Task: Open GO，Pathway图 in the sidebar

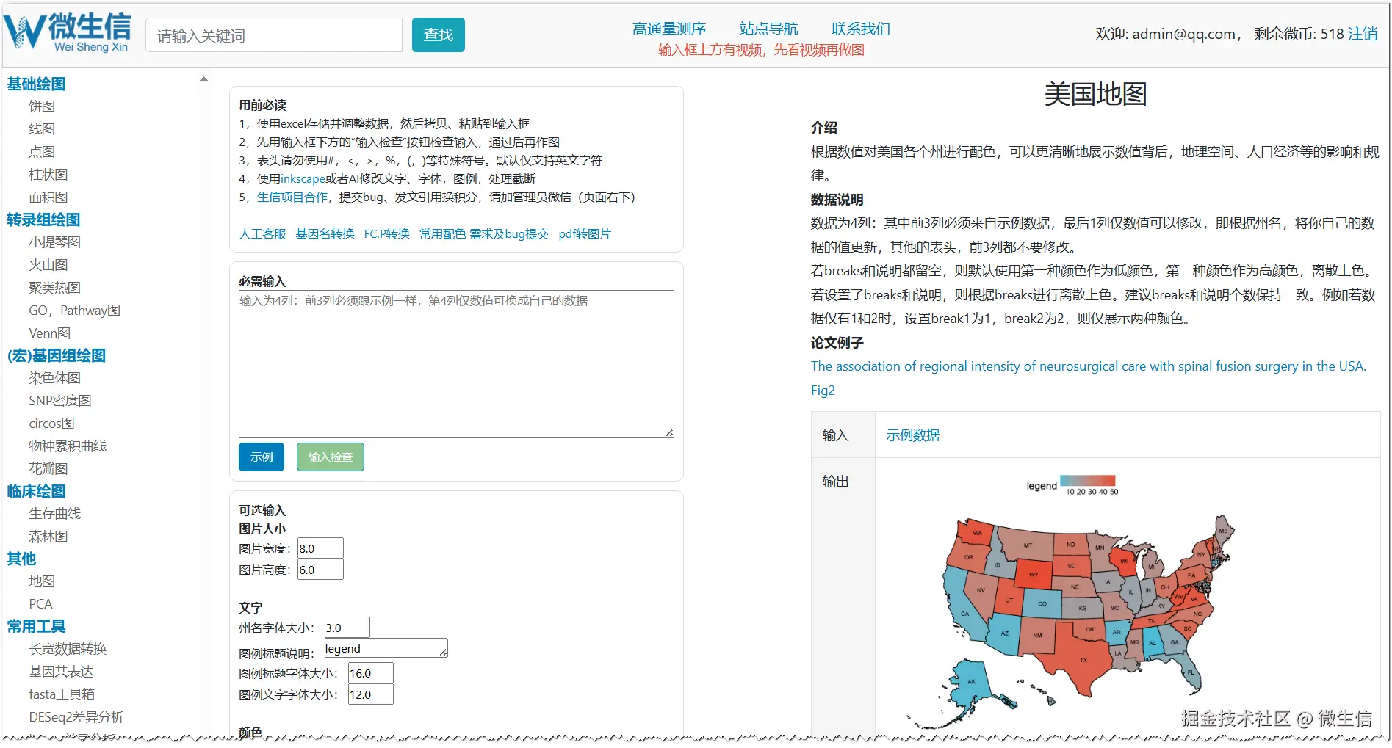Action: (75, 311)
